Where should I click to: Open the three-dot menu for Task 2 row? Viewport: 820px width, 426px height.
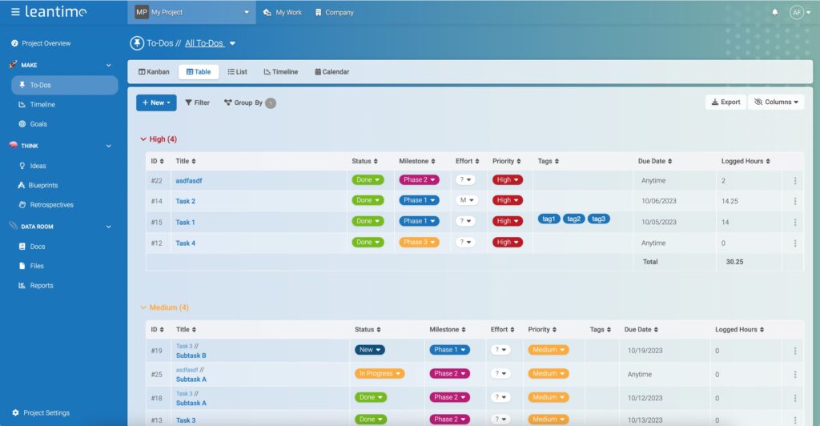tap(794, 201)
